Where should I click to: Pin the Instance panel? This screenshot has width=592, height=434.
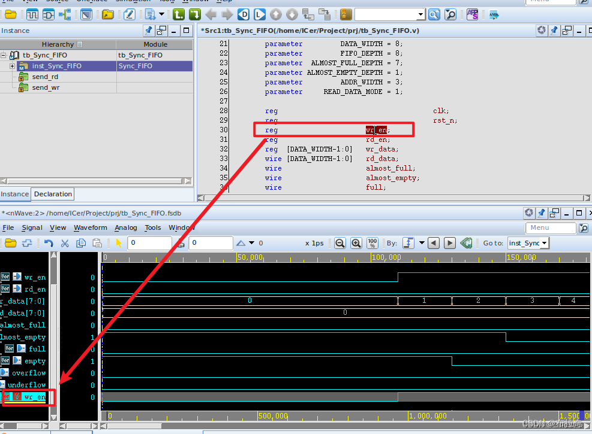click(x=148, y=31)
